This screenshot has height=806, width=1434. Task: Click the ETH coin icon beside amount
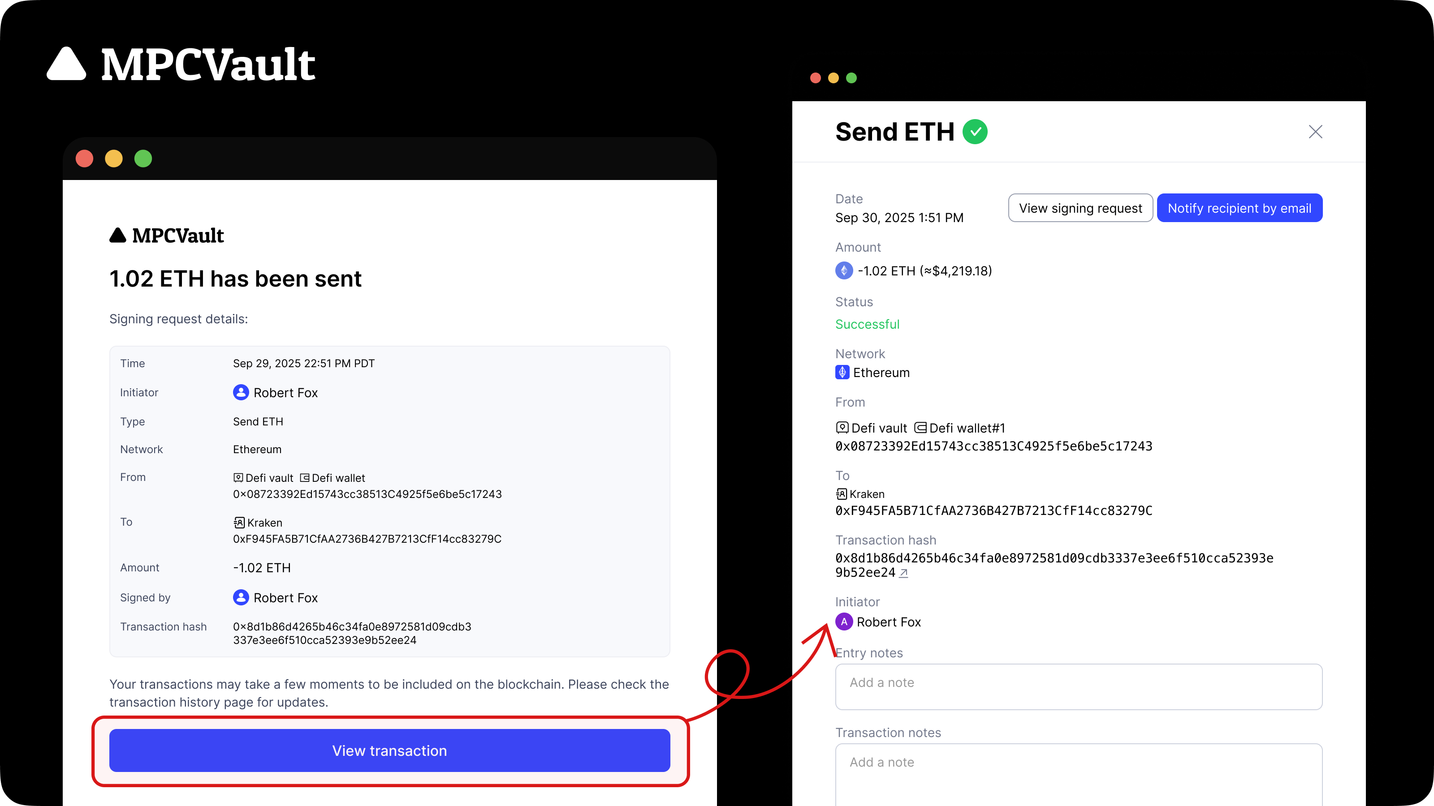click(844, 271)
